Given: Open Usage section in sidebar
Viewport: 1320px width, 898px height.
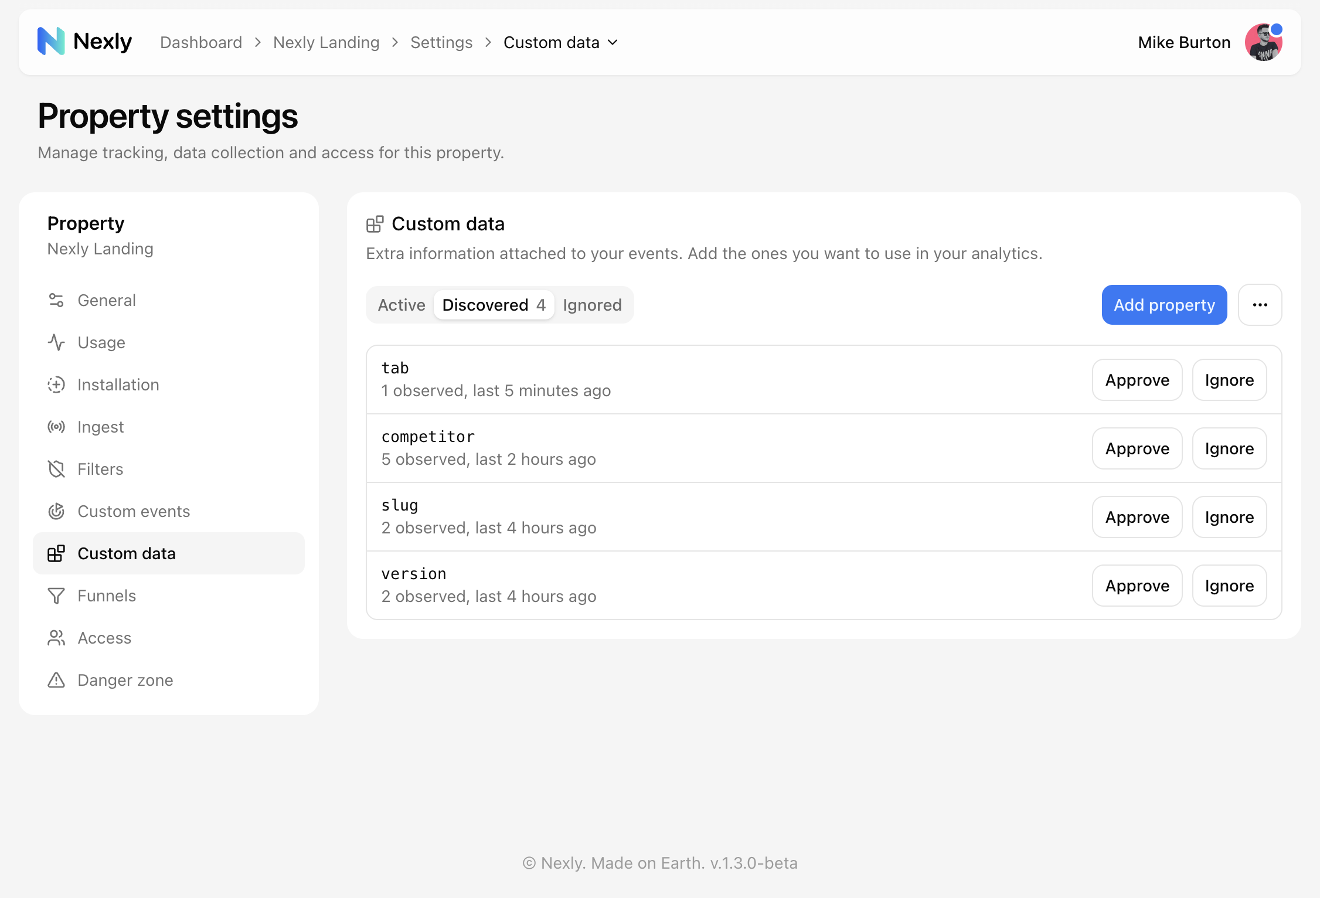Looking at the screenshot, I should click(x=169, y=342).
